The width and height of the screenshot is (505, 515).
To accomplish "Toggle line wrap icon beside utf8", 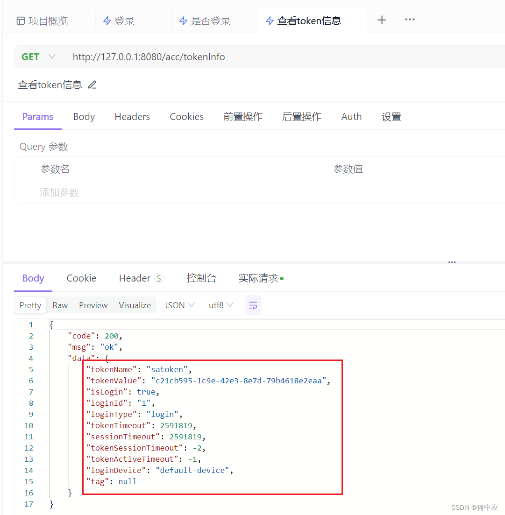I will coord(253,305).
